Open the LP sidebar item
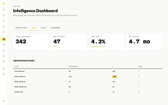Viewport: 168px width, 105px height. 4,50
